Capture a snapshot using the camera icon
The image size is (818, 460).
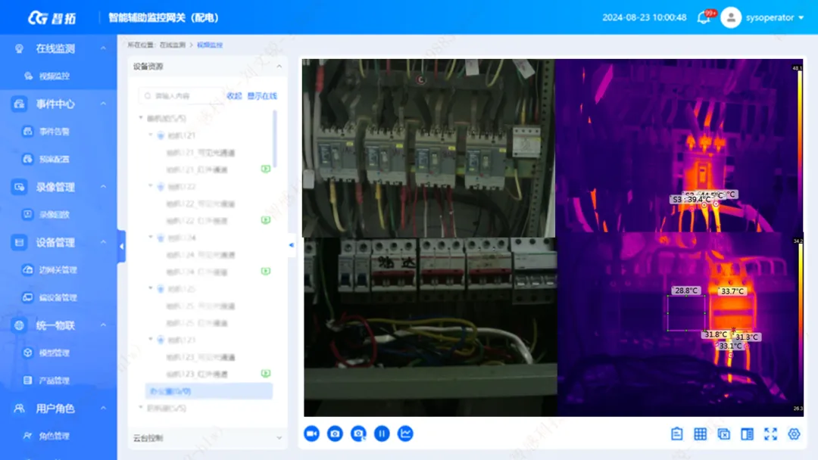pyautogui.click(x=335, y=434)
